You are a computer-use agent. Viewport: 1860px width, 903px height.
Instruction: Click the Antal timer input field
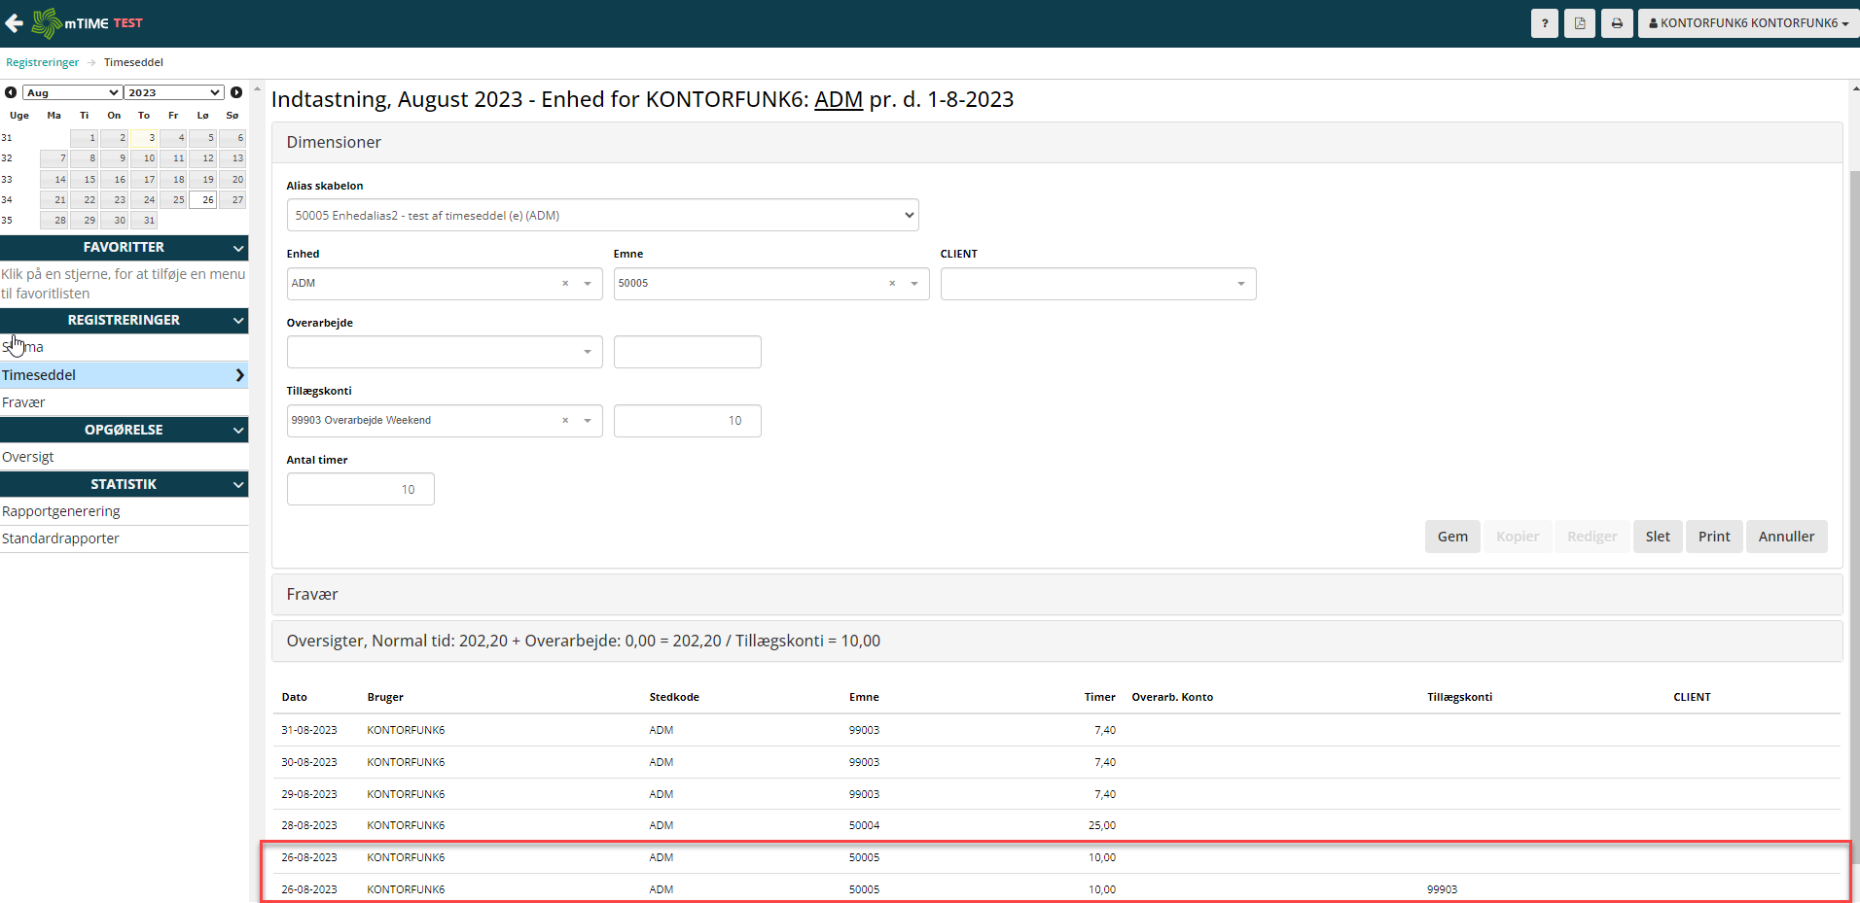pos(360,489)
